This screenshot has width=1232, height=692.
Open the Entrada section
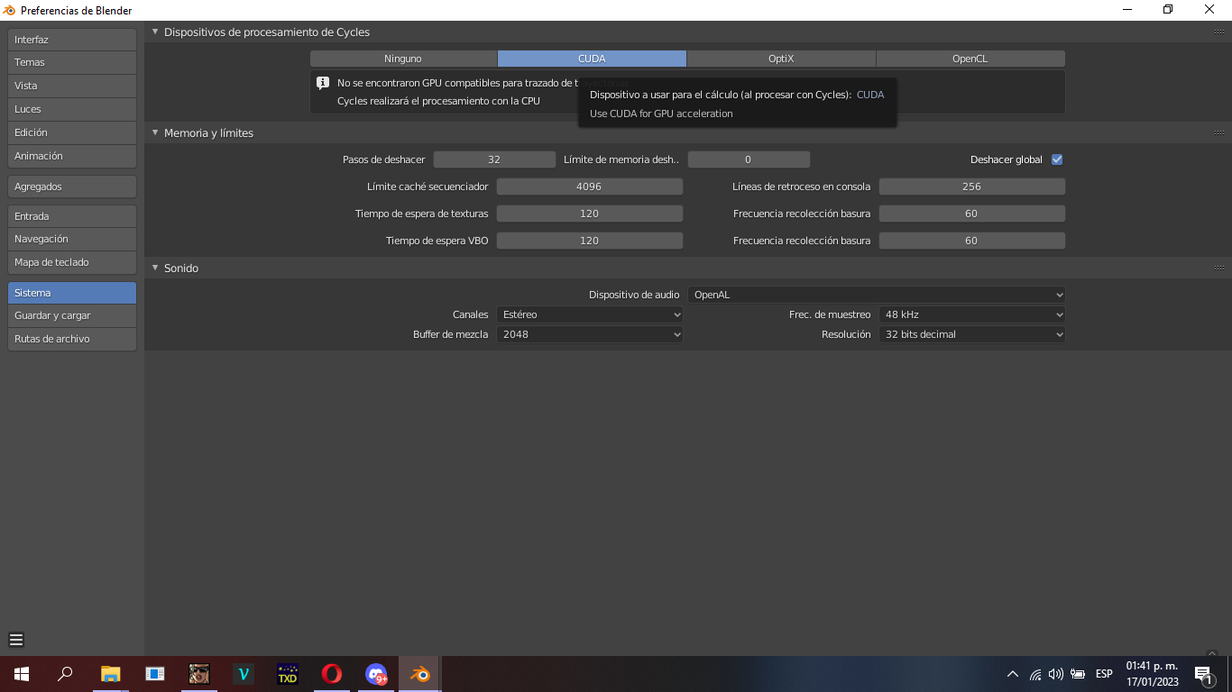[x=72, y=216]
